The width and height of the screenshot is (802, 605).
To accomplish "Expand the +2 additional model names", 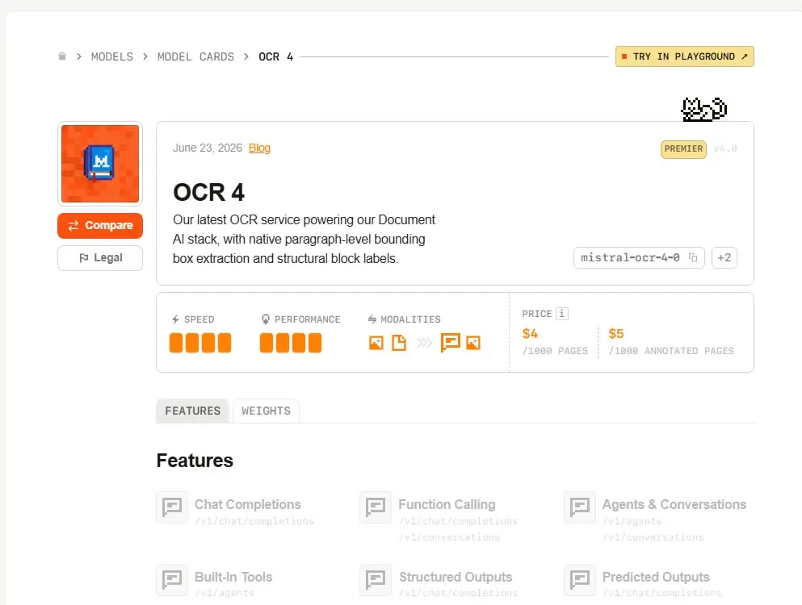I will [724, 257].
